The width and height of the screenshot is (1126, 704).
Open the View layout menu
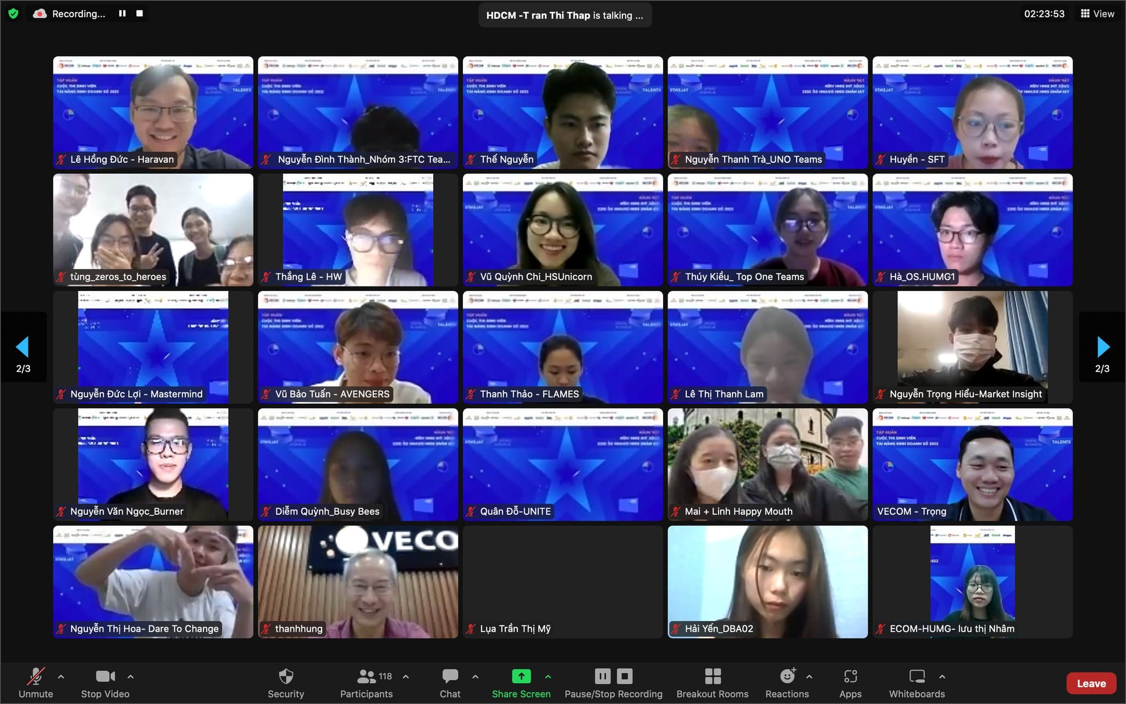click(x=1097, y=14)
